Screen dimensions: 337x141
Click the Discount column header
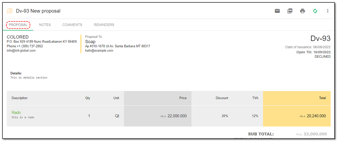(x=222, y=98)
